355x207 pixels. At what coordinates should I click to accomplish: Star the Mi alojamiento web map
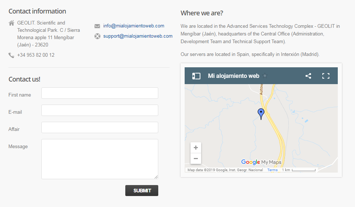[265, 76]
